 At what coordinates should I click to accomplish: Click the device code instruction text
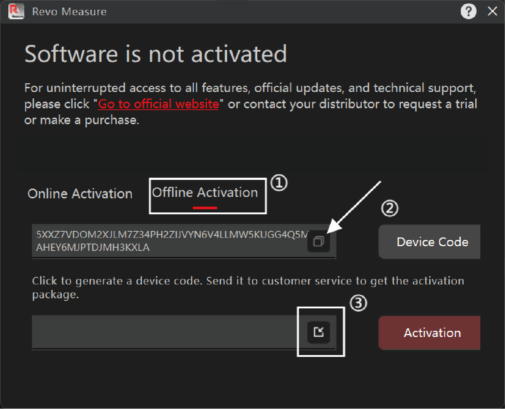[x=248, y=287]
